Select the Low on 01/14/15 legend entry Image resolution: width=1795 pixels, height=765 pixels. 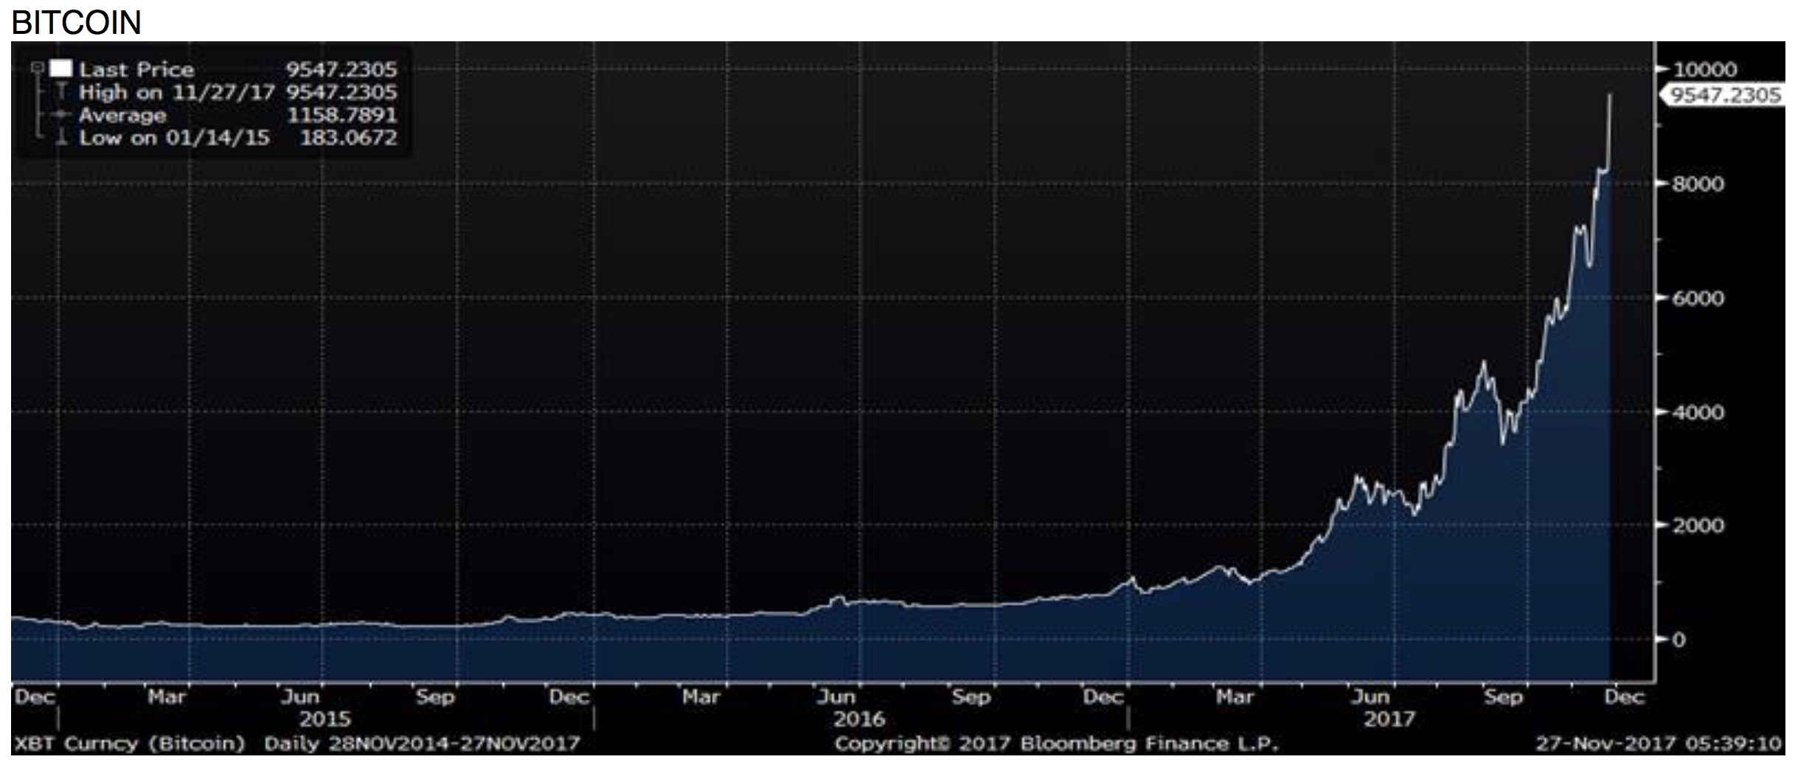[174, 138]
